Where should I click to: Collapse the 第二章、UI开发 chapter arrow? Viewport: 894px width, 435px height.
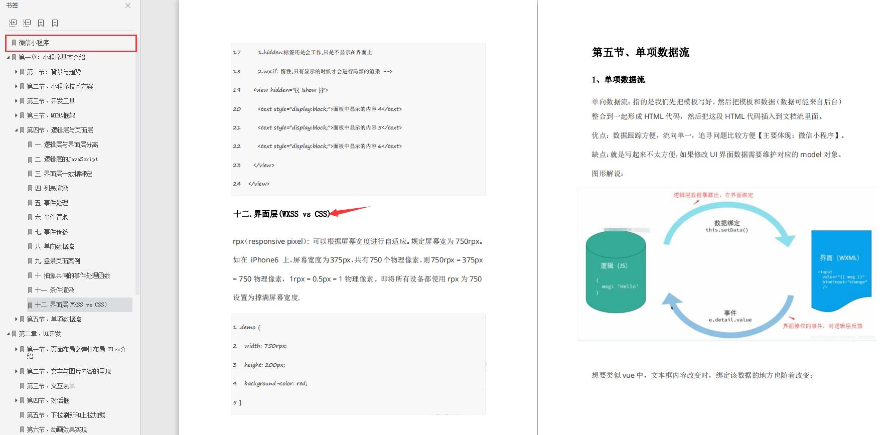pyautogui.click(x=9, y=334)
